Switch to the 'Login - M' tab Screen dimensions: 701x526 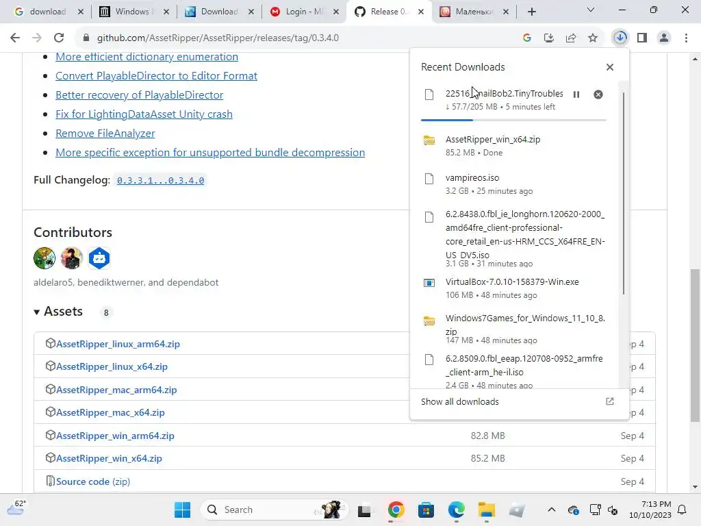[x=303, y=12]
